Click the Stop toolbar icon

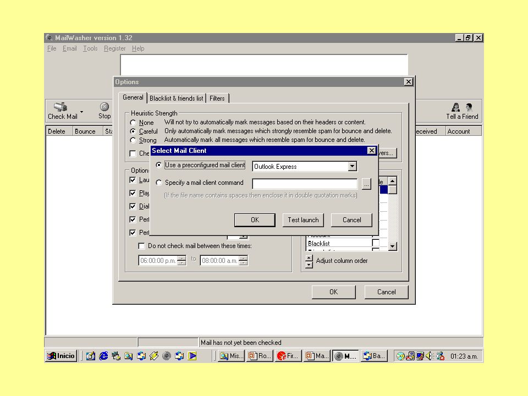tap(105, 107)
